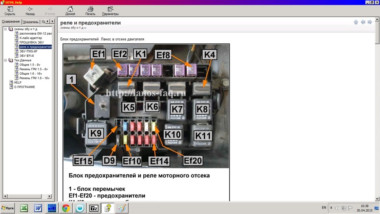Image resolution: width=380 pixels, height=214 pixels.
Task: Switch to the Указатель tab
Action: 31,22
